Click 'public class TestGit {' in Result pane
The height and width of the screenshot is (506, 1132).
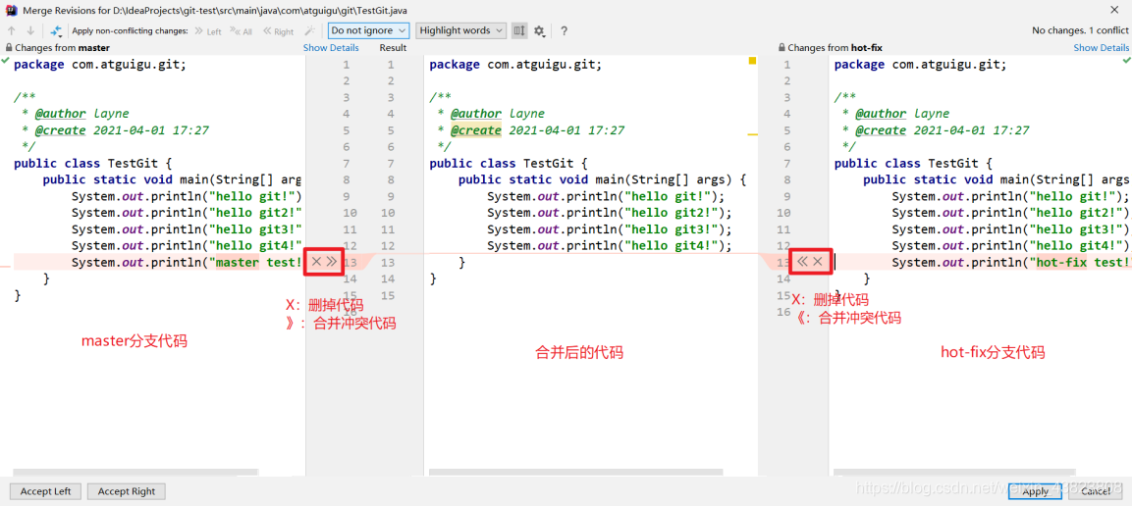(x=509, y=163)
